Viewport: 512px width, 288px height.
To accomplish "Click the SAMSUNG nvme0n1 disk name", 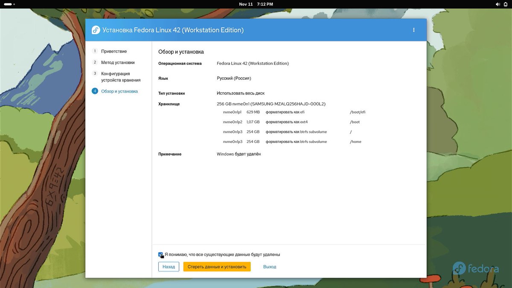I will pyautogui.click(x=271, y=104).
